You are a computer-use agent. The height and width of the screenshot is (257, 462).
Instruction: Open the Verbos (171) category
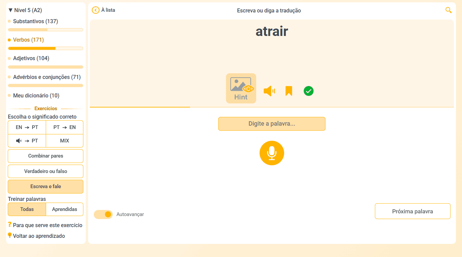29,40
